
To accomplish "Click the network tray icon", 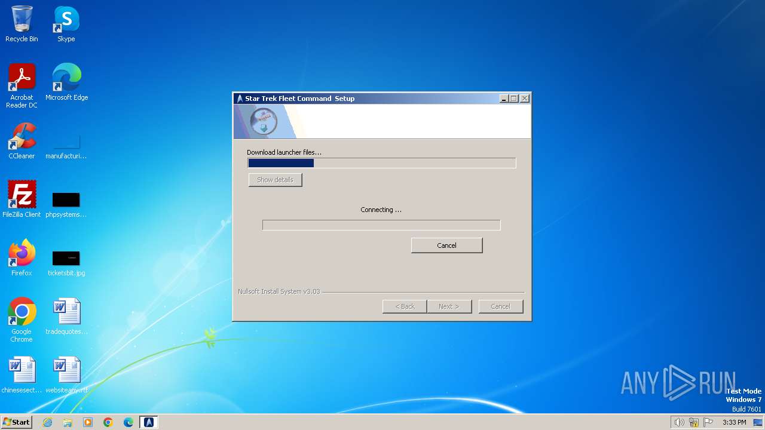I will coord(694,422).
